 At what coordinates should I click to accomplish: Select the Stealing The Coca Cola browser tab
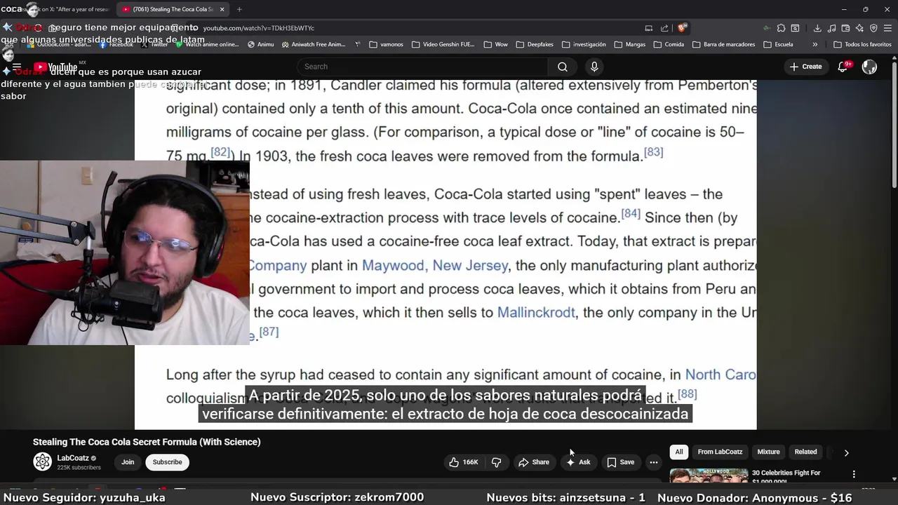[173, 9]
